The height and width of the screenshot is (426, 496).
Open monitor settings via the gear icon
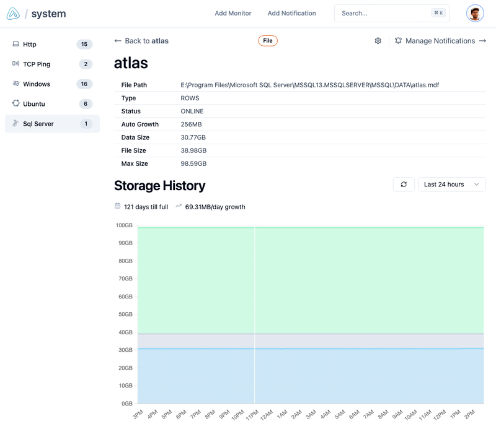coord(377,40)
